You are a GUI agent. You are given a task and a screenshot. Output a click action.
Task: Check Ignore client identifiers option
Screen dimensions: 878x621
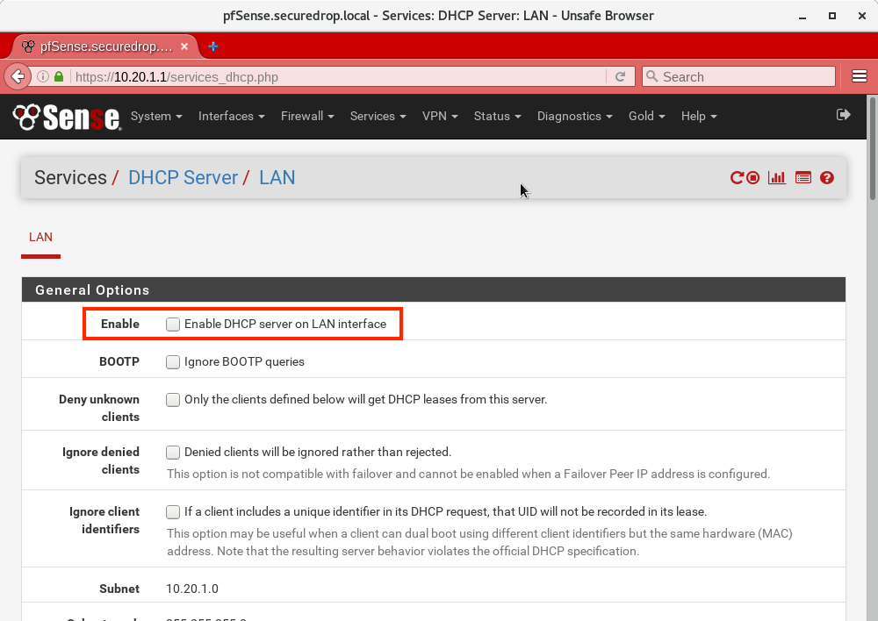coord(173,512)
